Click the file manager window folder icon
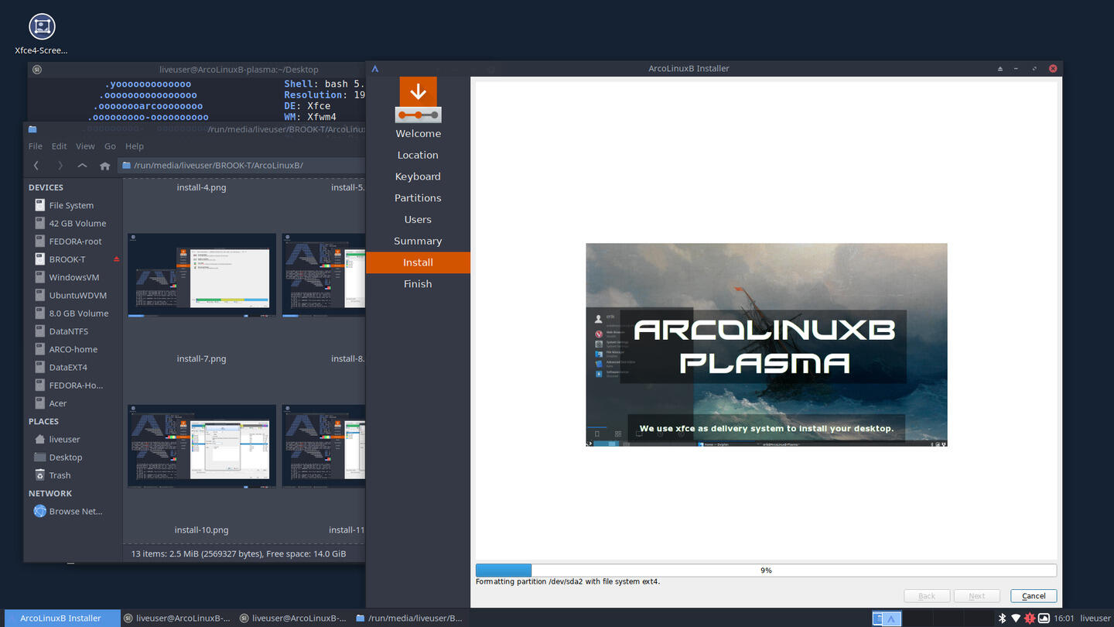The image size is (1114, 627). (32, 129)
